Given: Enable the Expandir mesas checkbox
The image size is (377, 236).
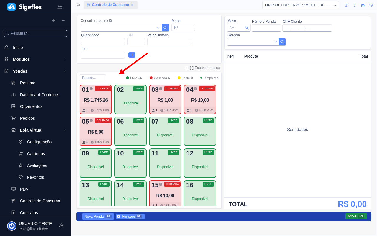Looking at the screenshot, I should coord(186,68).
